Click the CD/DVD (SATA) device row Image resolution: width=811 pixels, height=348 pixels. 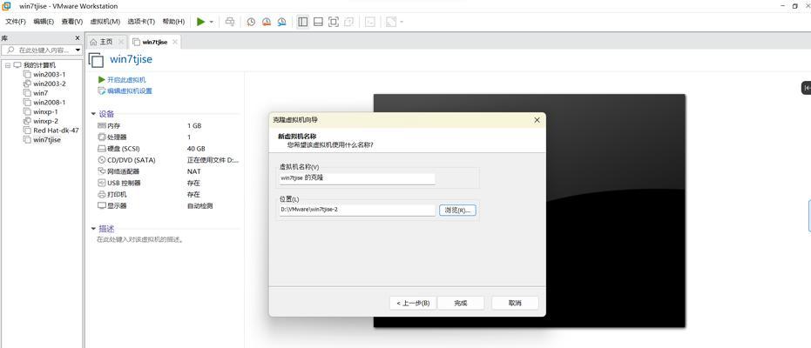coord(168,160)
